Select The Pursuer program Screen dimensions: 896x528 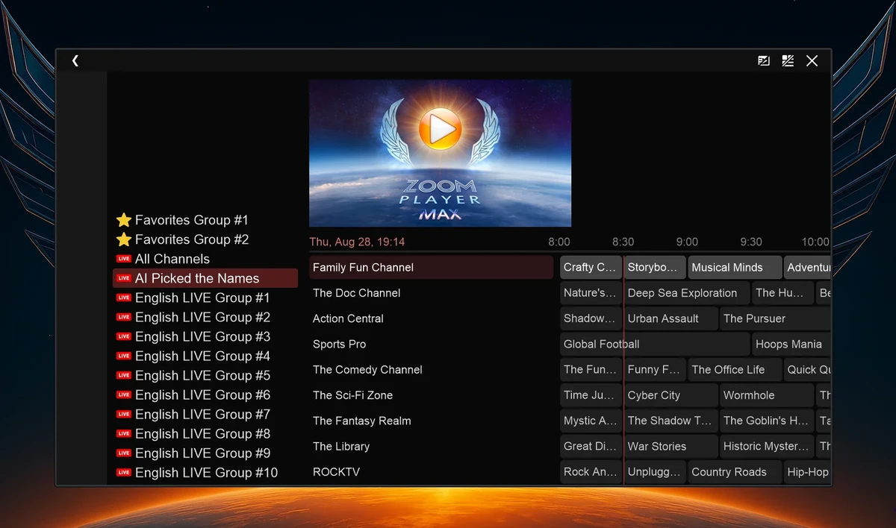(x=775, y=318)
